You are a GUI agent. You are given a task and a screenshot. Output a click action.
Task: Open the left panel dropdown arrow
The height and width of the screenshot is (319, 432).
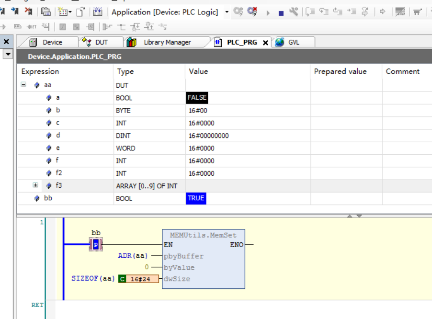(x=8, y=54)
